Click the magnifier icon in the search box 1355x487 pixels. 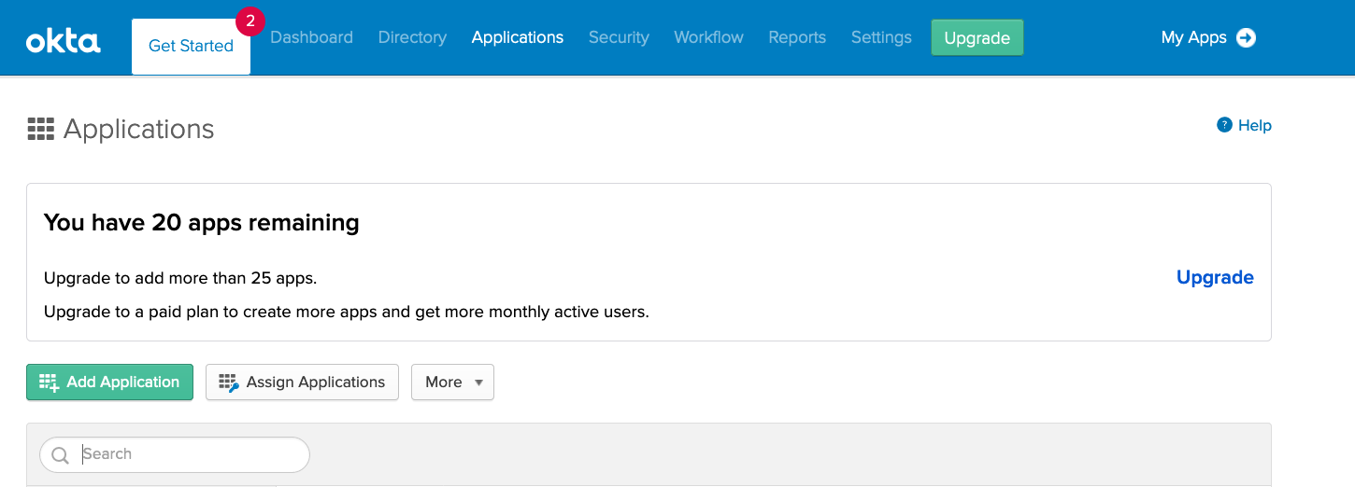[61, 455]
